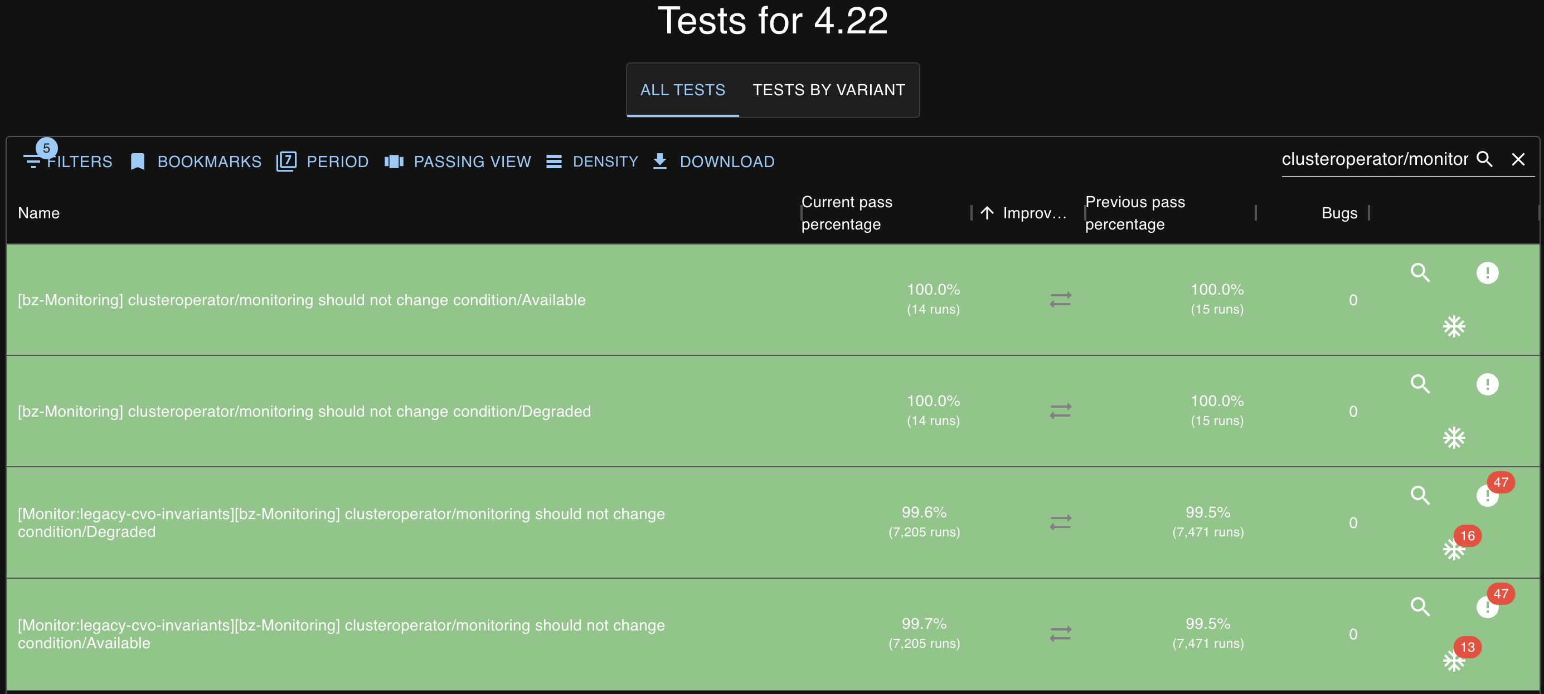Clear the search text with the X
The image size is (1544, 694).
[x=1518, y=159]
